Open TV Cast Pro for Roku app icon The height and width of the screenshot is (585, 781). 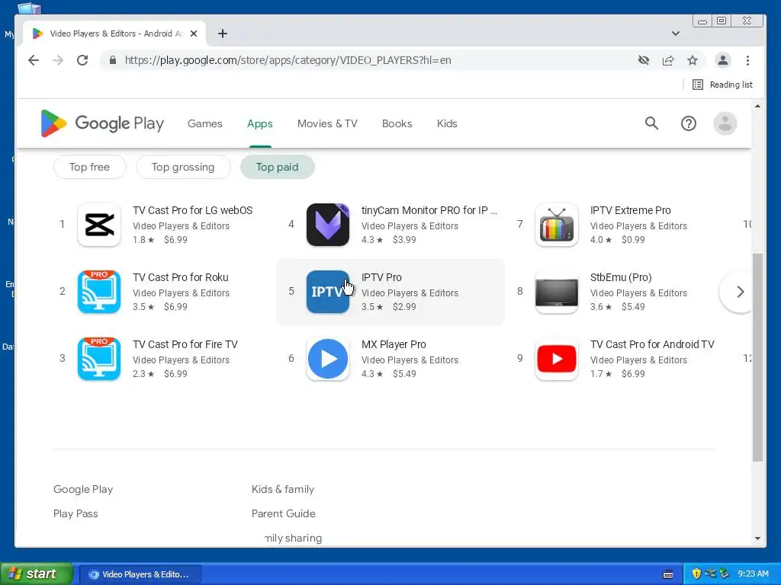coord(99,292)
